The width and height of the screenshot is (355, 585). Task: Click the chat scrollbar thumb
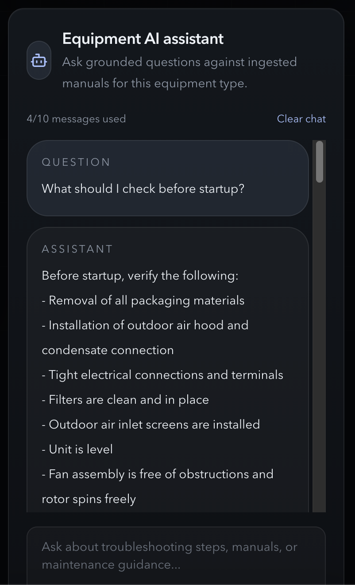click(x=319, y=162)
